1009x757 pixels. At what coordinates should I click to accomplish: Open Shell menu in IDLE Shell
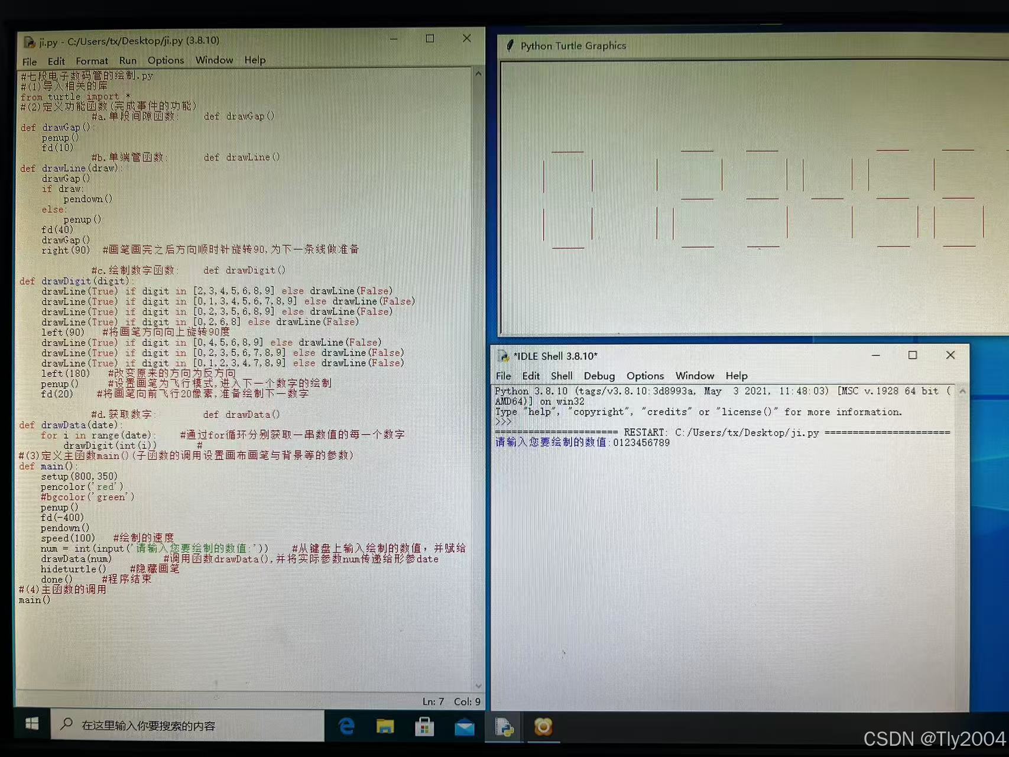click(562, 376)
